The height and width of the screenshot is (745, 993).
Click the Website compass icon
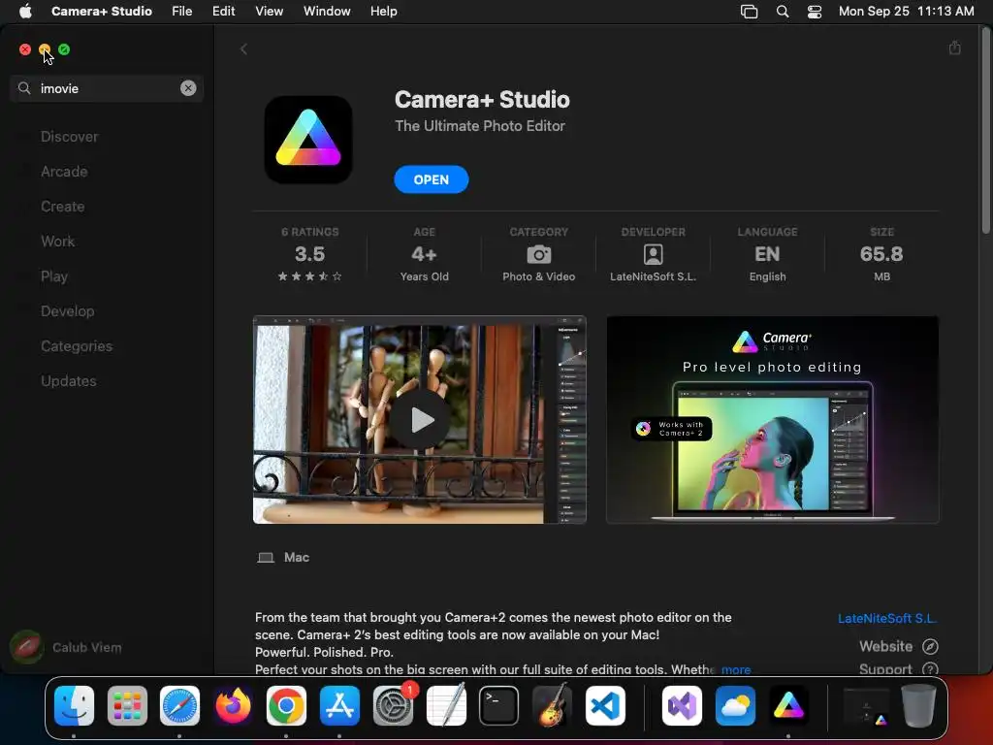(930, 646)
